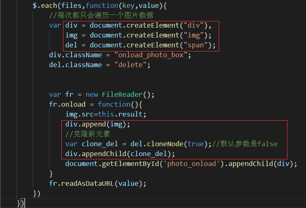This screenshot has height=208, width=306.
Task: Click the line 'img.src=this.result;'
Action: click(x=105, y=114)
